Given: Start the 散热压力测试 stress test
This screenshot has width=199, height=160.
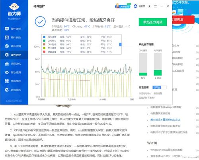Looking at the screenshot, I should 153,22.
